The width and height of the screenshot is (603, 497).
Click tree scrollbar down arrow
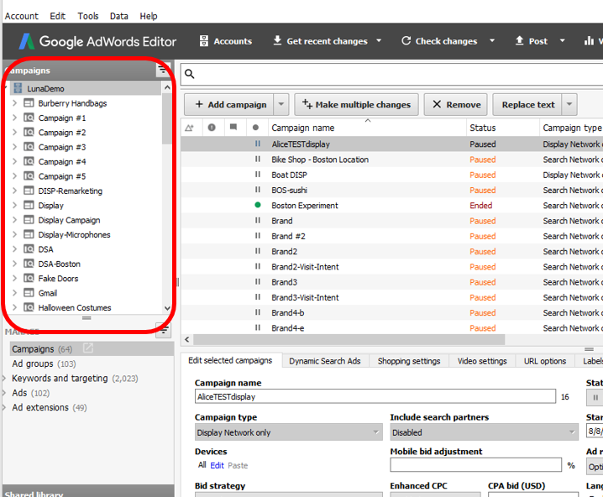pos(167,308)
